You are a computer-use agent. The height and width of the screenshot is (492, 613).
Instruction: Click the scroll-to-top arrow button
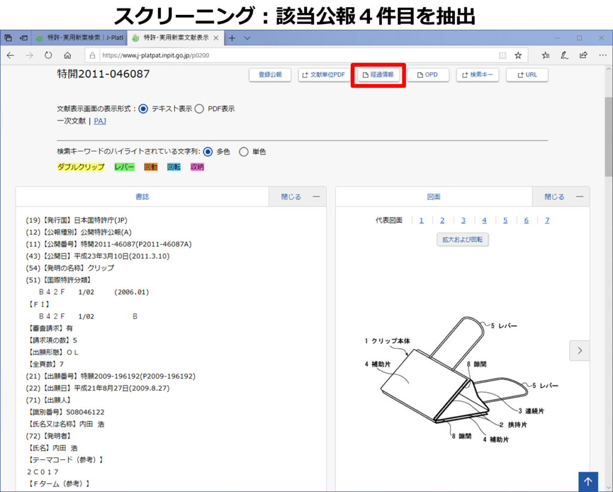tap(588, 482)
